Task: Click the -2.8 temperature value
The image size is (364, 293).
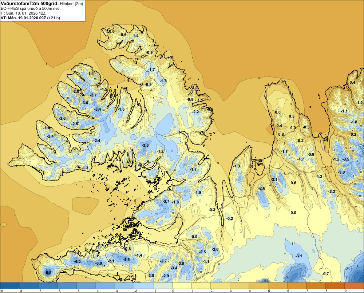Action: point(151,276)
